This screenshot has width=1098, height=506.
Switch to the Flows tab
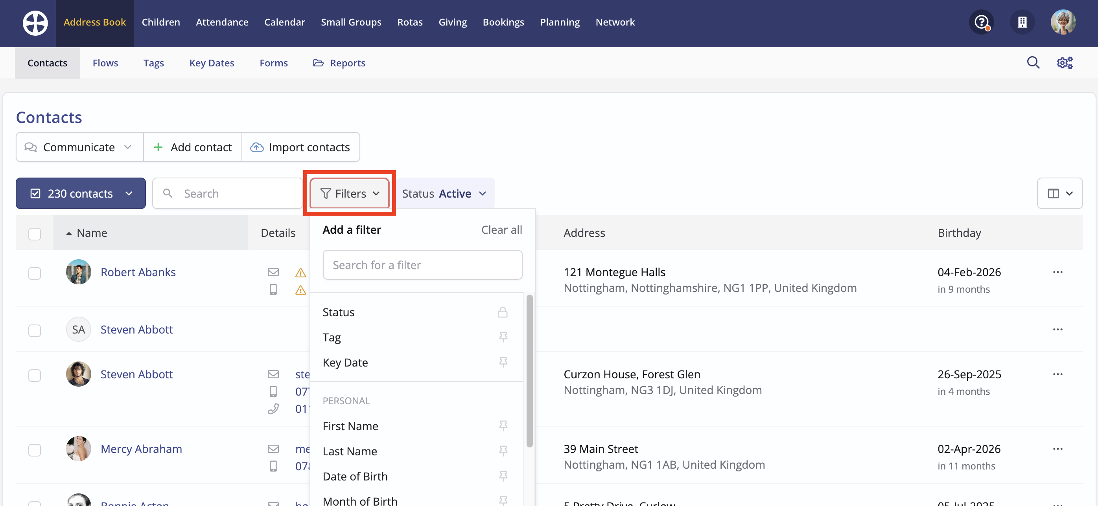(x=105, y=63)
